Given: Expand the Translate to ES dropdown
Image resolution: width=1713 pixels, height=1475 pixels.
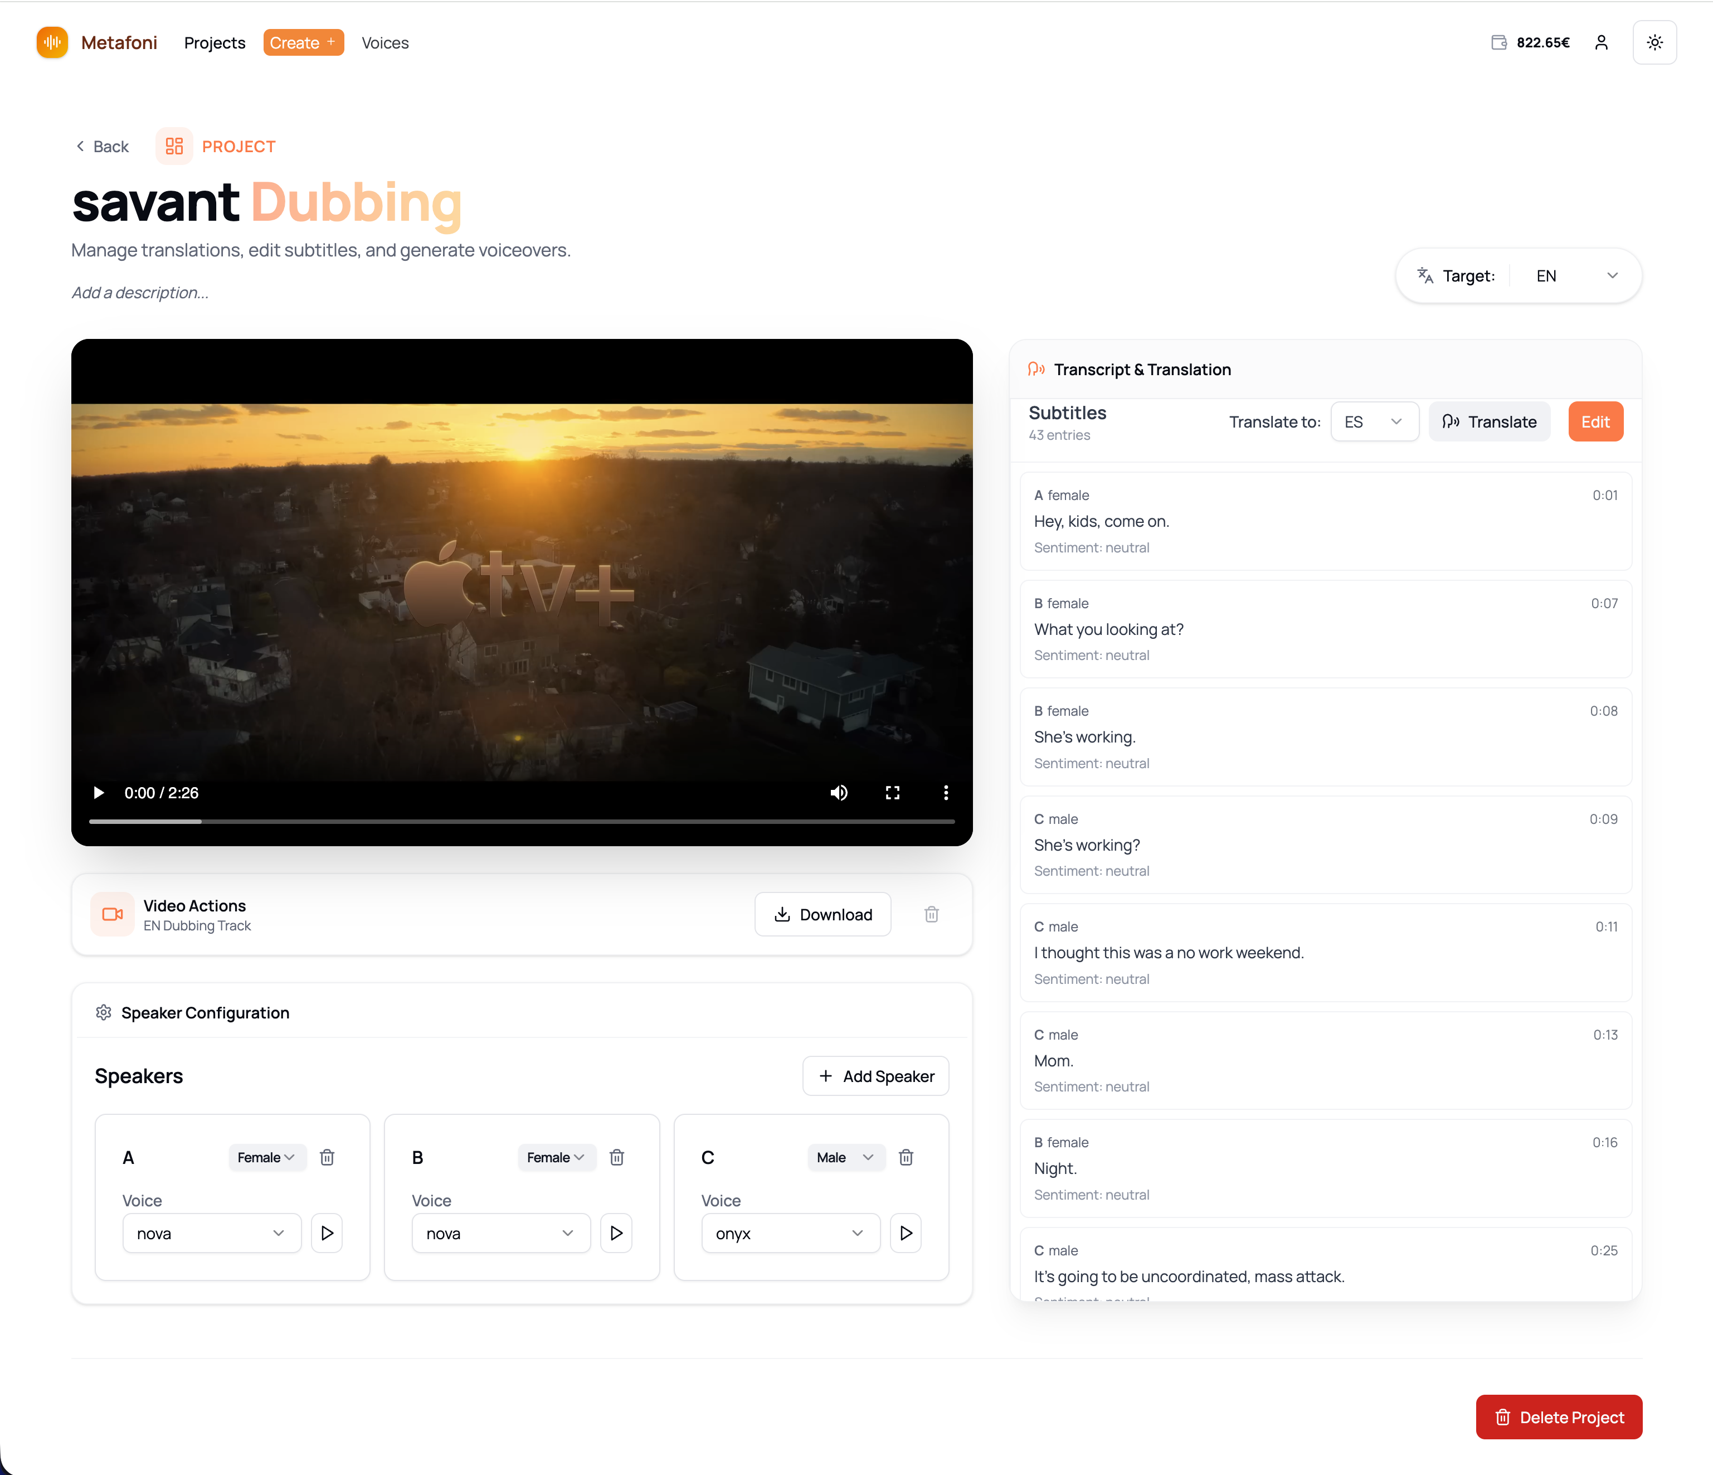Looking at the screenshot, I should coord(1374,421).
